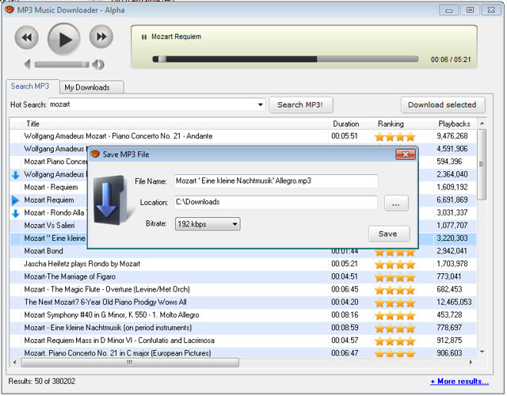Select The Magic Flute - Overture row
507x396 pixels.
click(x=242, y=290)
